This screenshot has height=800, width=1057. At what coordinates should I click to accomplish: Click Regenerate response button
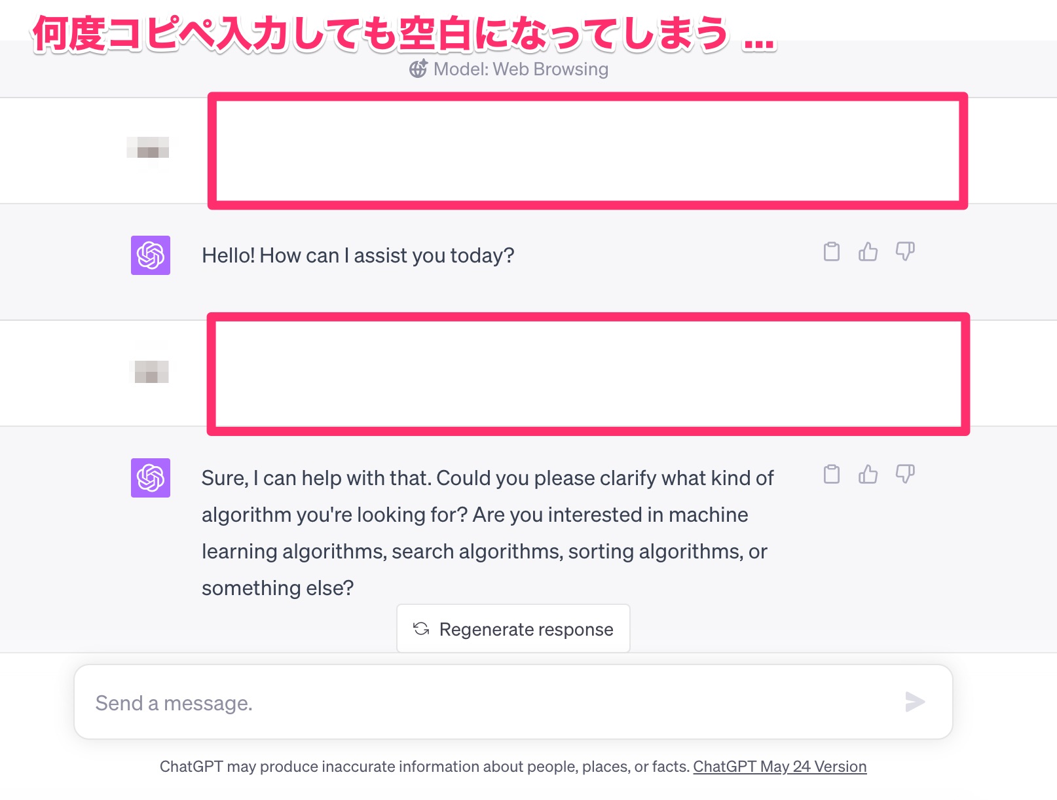tap(513, 628)
